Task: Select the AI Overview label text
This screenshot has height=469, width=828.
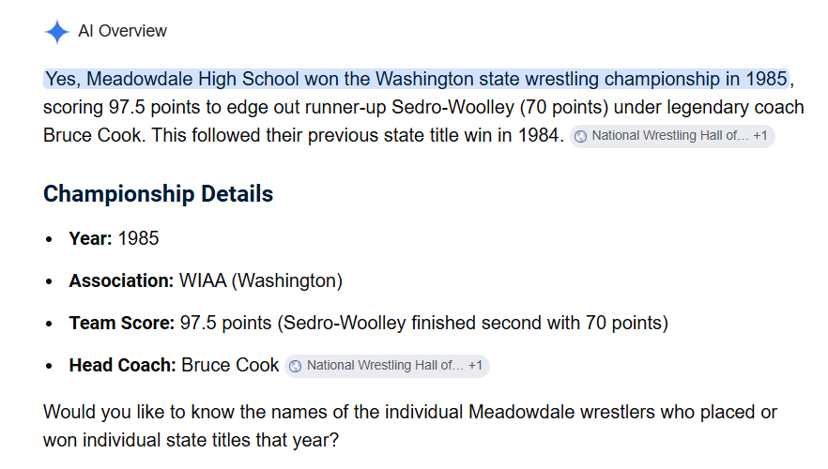Action: click(122, 31)
